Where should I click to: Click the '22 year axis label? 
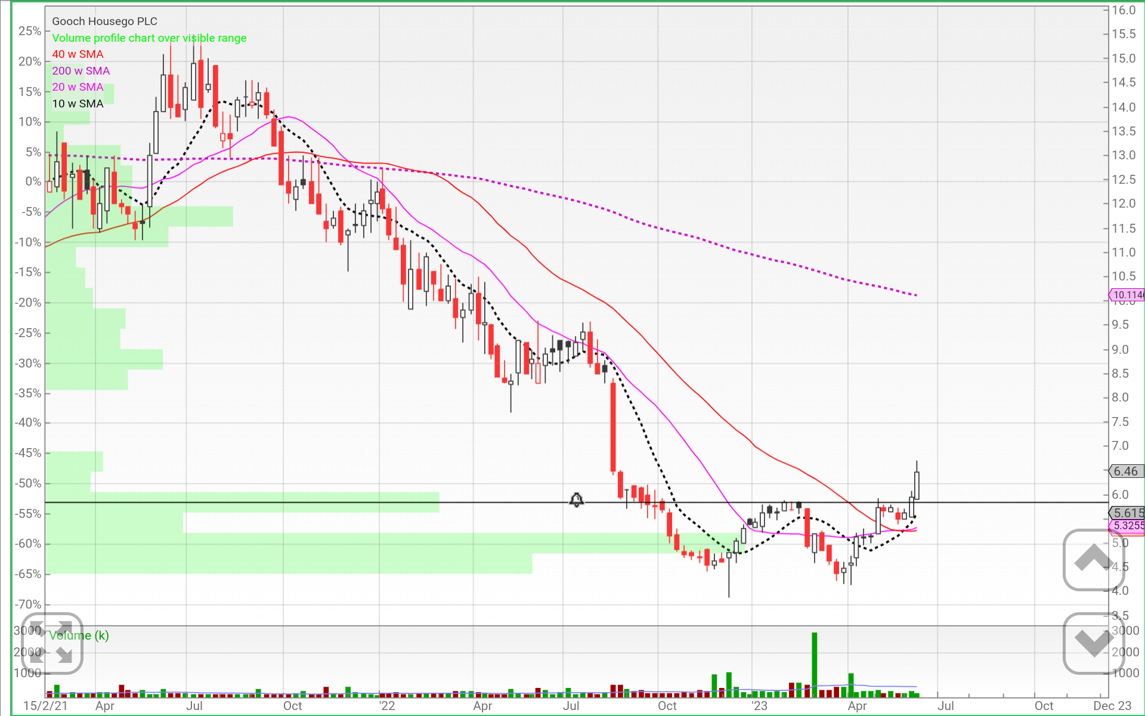pos(387,706)
